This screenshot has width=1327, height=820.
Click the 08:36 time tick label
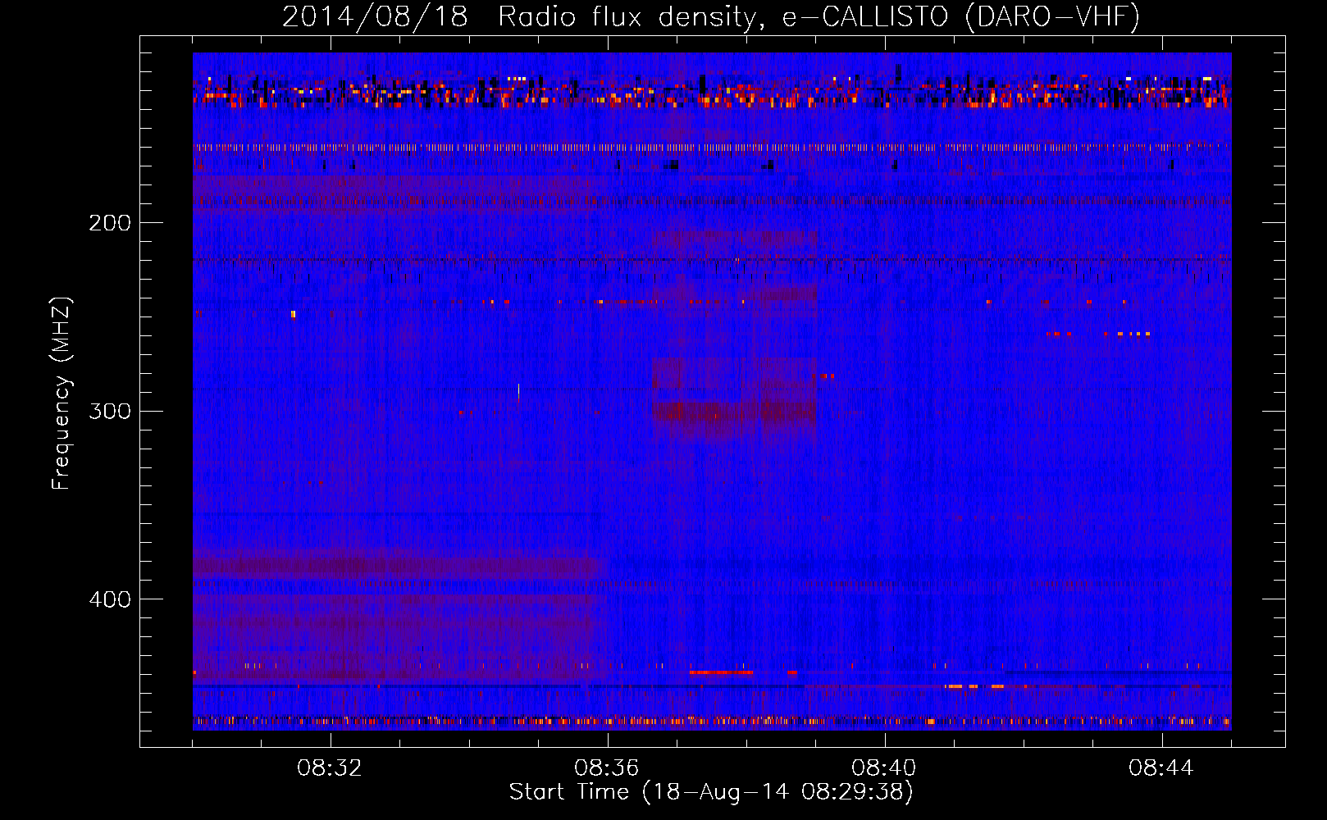tap(607, 768)
